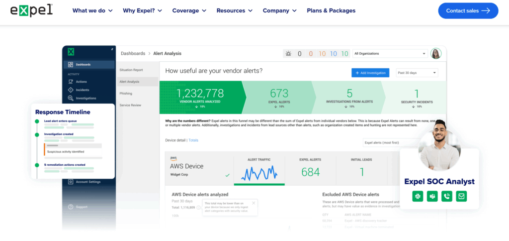
Task: Click the Response Timeline heading
Action: [63, 112]
